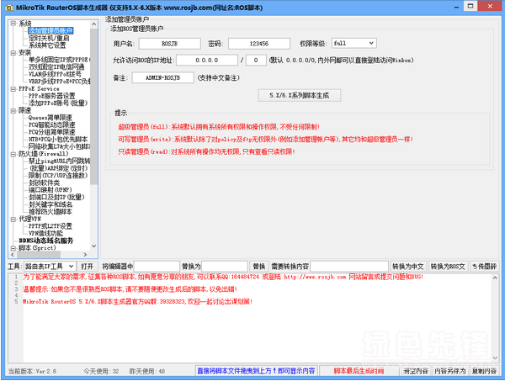
Task: Focus the 替换为 replacement input
Action: click(x=225, y=267)
